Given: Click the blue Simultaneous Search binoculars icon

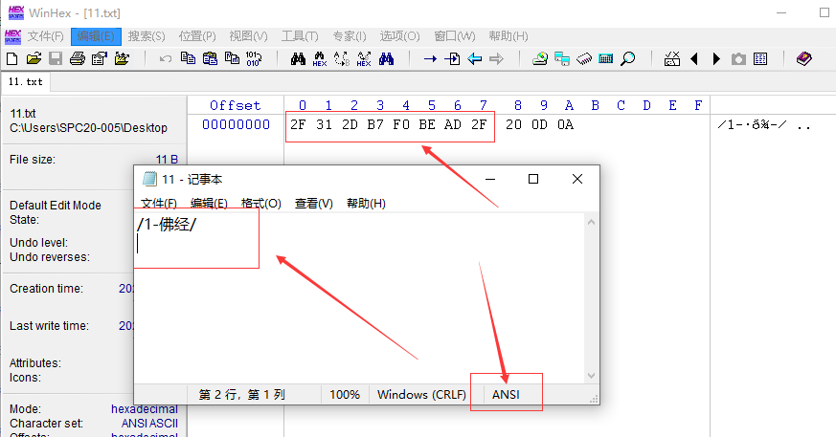Looking at the screenshot, I should click(x=386, y=58).
